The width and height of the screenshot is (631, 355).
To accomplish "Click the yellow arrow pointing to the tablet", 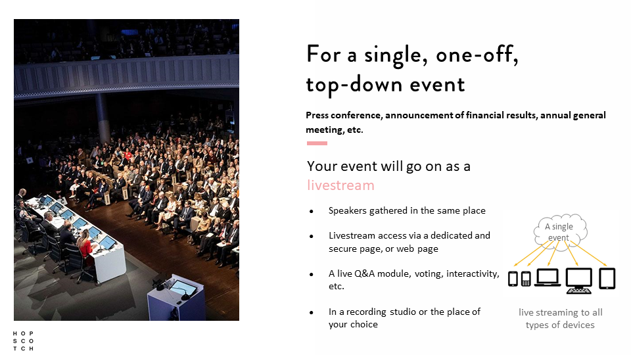I will [588, 252].
